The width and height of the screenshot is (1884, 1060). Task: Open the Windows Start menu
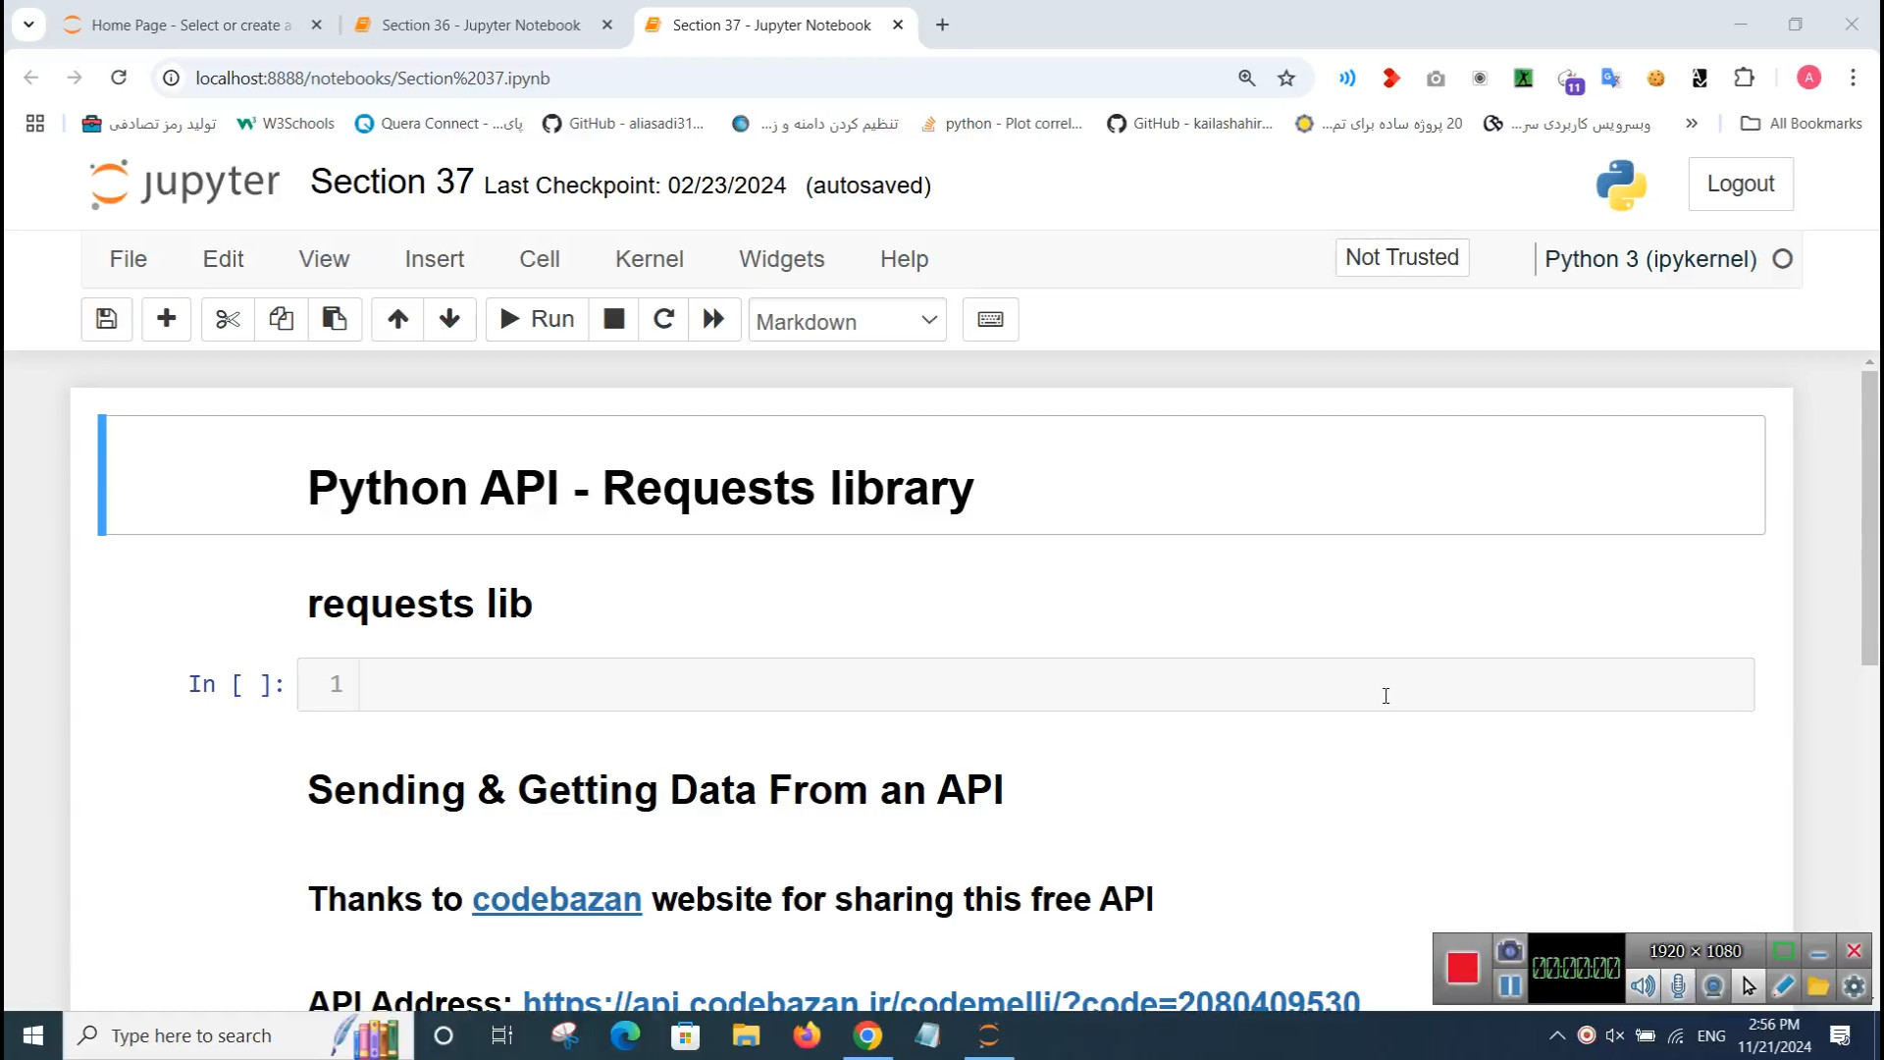31,1035
